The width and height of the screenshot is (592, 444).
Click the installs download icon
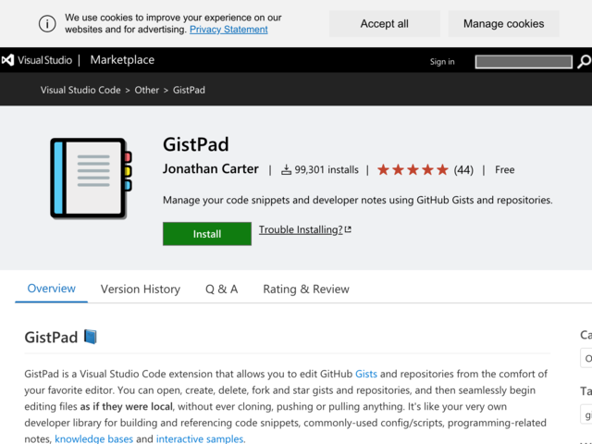click(x=286, y=170)
